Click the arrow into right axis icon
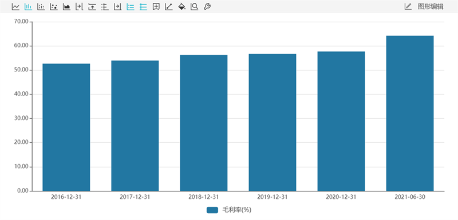 pyautogui.click(x=118, y=7)
